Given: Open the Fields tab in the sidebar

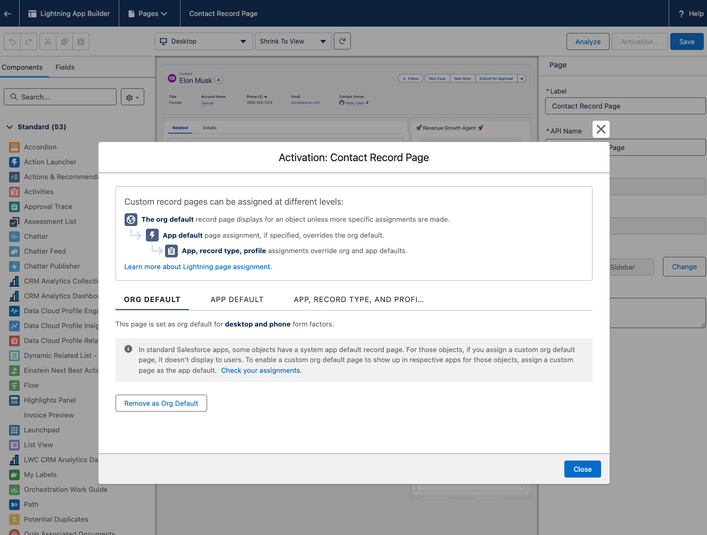Looking at the screenshot, I should pos(64,68).
